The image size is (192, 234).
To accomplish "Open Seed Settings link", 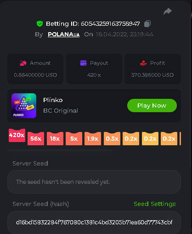I will (155, 204).
